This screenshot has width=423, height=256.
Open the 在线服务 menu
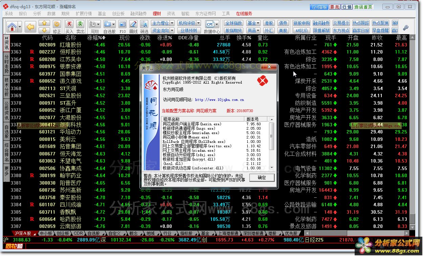(244, 14)
